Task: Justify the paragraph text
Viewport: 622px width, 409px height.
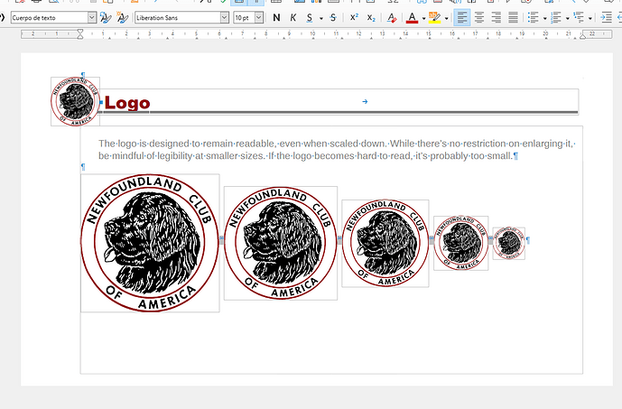Action: [x=513, y=17]
